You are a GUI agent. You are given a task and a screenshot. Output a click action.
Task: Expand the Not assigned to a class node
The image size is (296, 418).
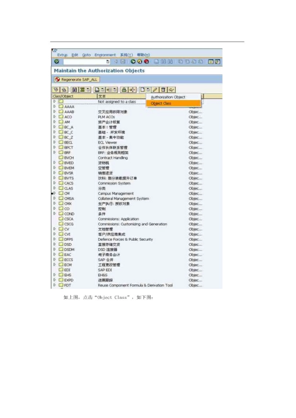click(x=55, y=101)
